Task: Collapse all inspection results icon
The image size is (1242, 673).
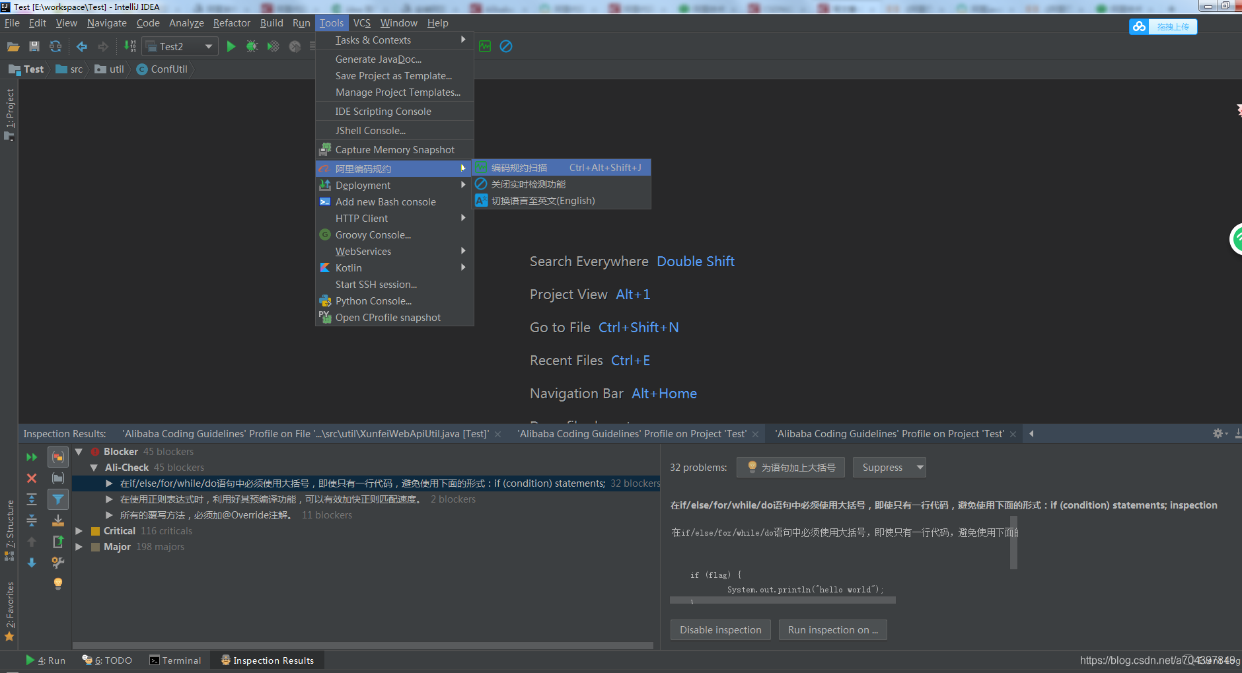Action: click(x=32, y=520)
